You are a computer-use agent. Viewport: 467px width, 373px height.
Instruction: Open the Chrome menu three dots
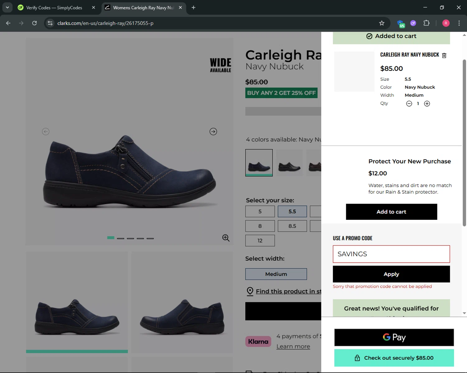point(459,23)
